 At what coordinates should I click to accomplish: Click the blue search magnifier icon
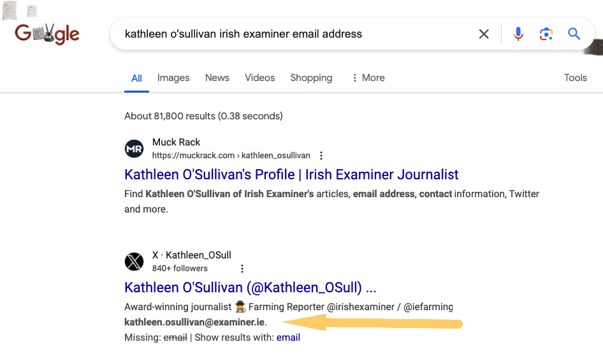coord(574,34)
